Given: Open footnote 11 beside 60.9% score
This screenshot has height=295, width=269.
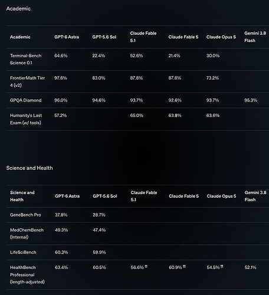Looking at the screenshot, I should 184,266.
